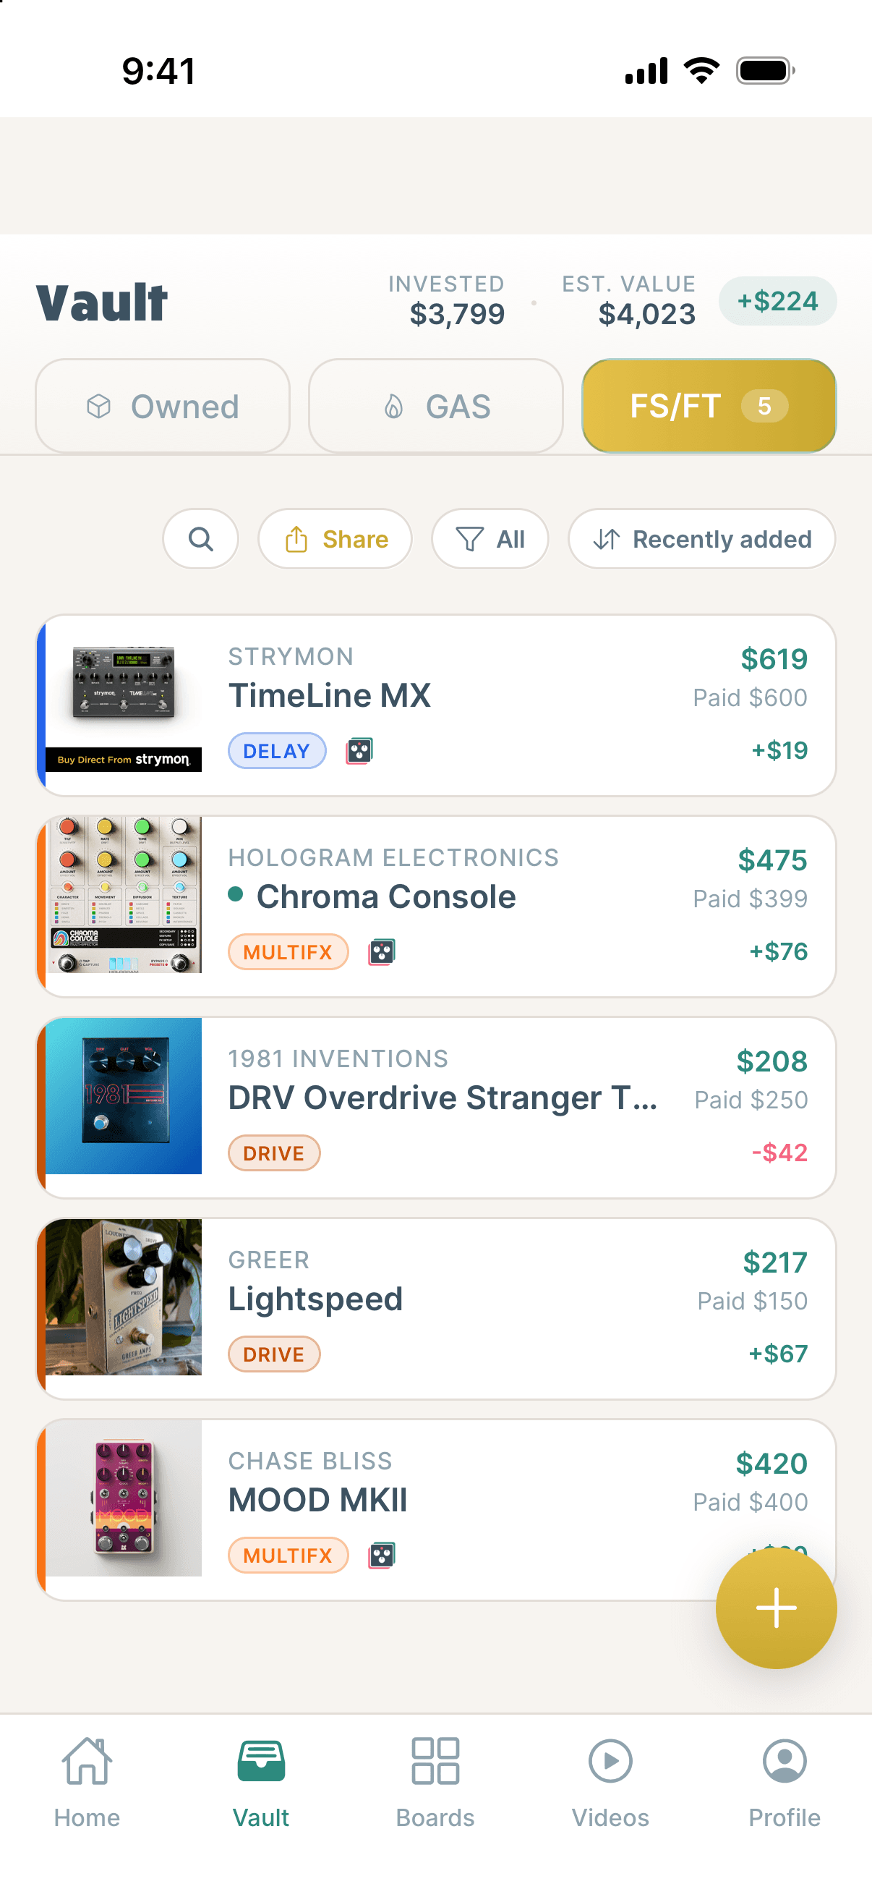Switch to the Owned segment
Image resolution: width=872 pixels, height=1897 pixels.
tap(163, 406)
